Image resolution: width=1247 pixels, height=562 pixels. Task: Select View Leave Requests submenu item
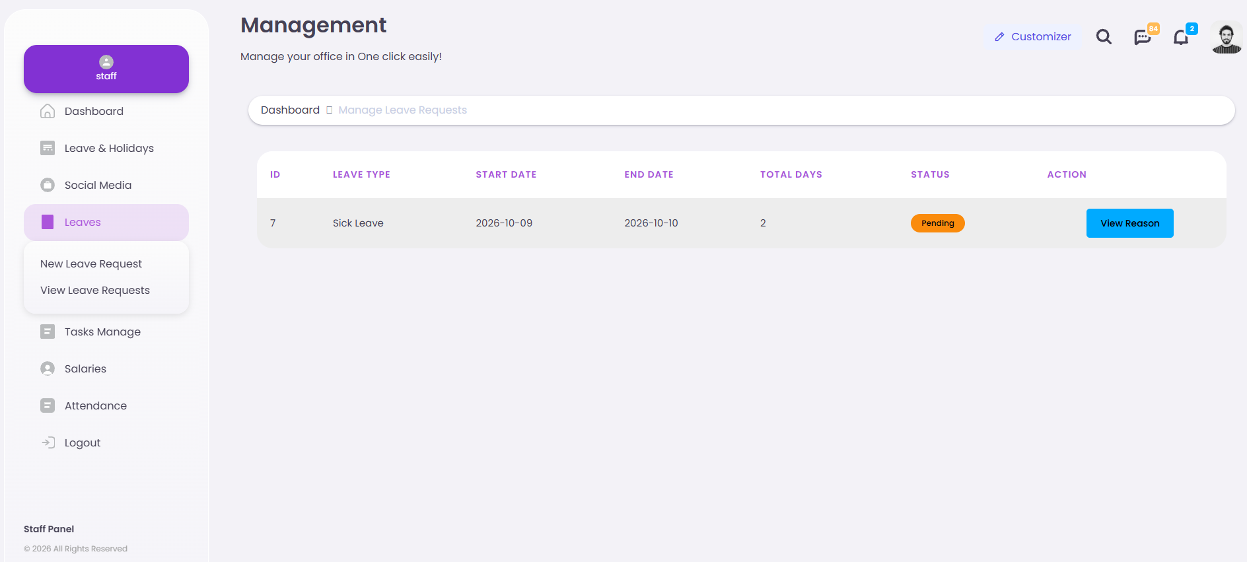pos(95,290)
